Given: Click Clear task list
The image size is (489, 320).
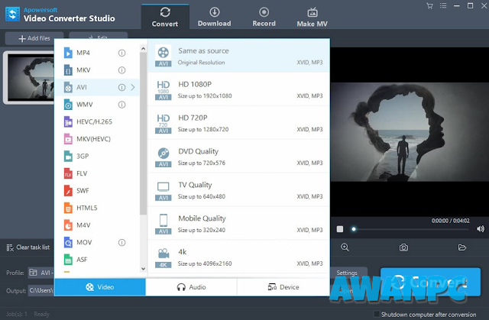Looking at the screenshot, I should click(x=28, y=247).
